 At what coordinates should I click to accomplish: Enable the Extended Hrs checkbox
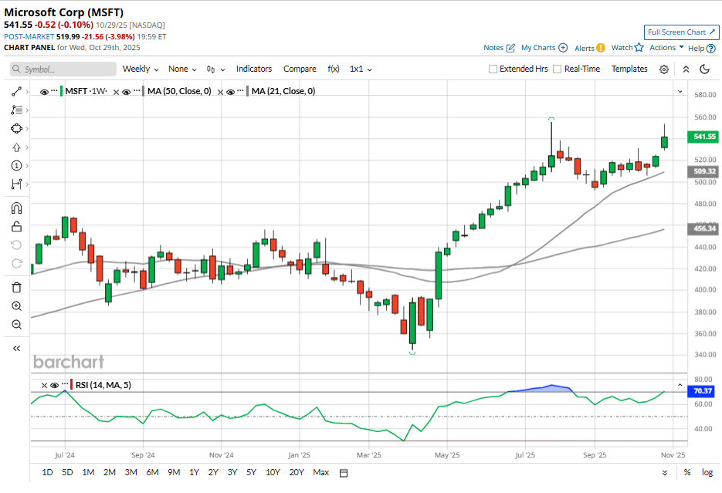pyautogui.click(x=493, y=69)
